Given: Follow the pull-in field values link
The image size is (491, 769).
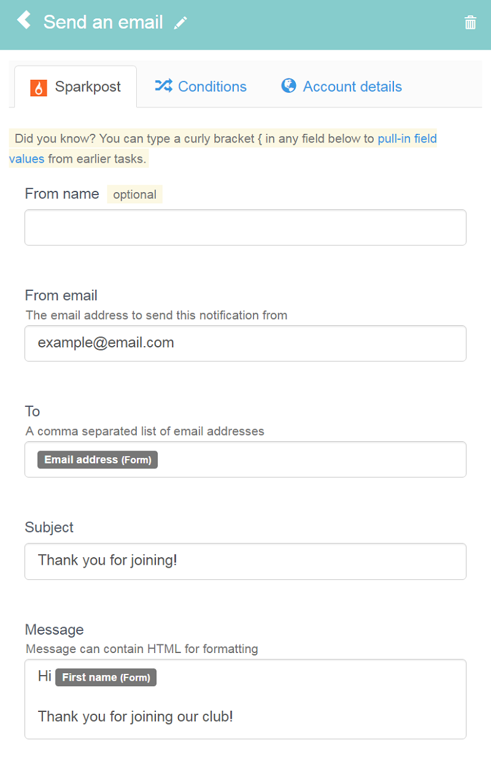Looking at the screenshot, I should (223, 149).
